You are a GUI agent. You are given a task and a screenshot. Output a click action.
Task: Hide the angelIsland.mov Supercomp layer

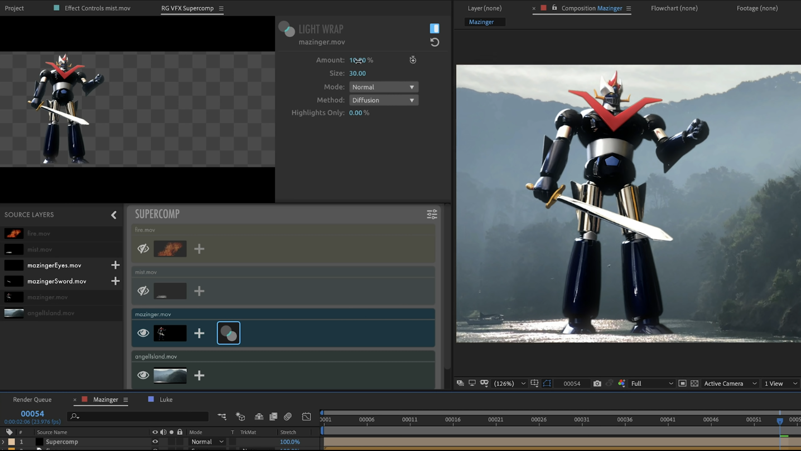[143, 375]
